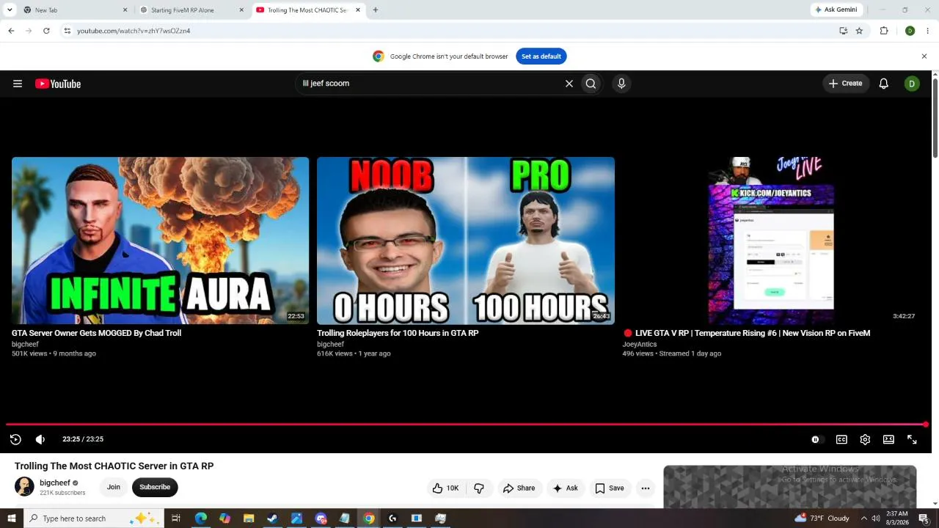Open the account avatar menu in YouTube

[912, 84]
